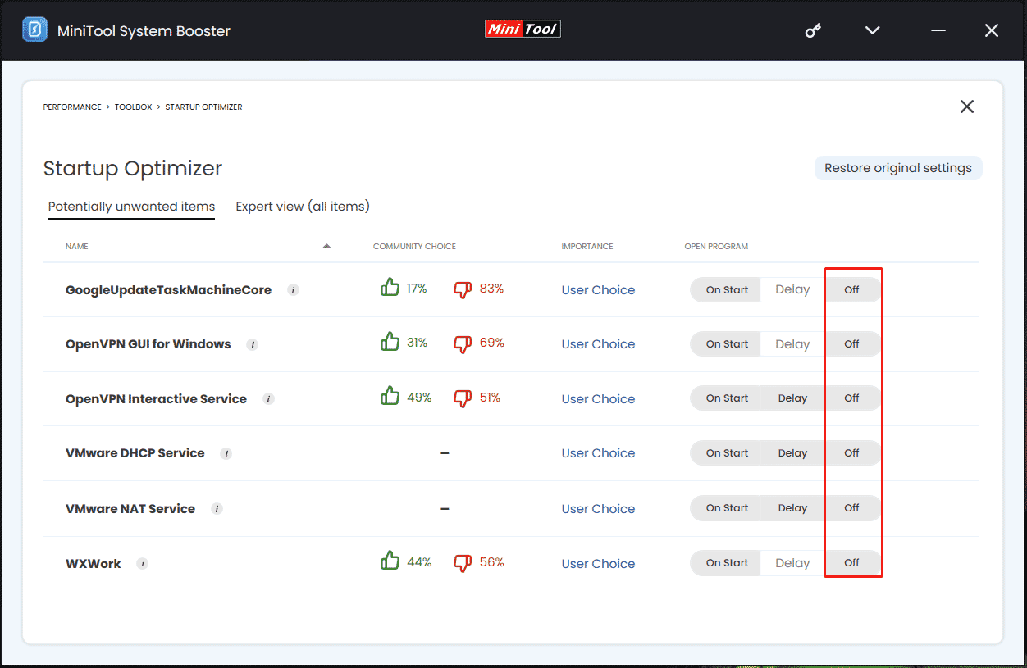Turn Off GoogleUpdateTaskMachineCore startup
This screenshot has height=668, width=1027.
coord(852,289)
